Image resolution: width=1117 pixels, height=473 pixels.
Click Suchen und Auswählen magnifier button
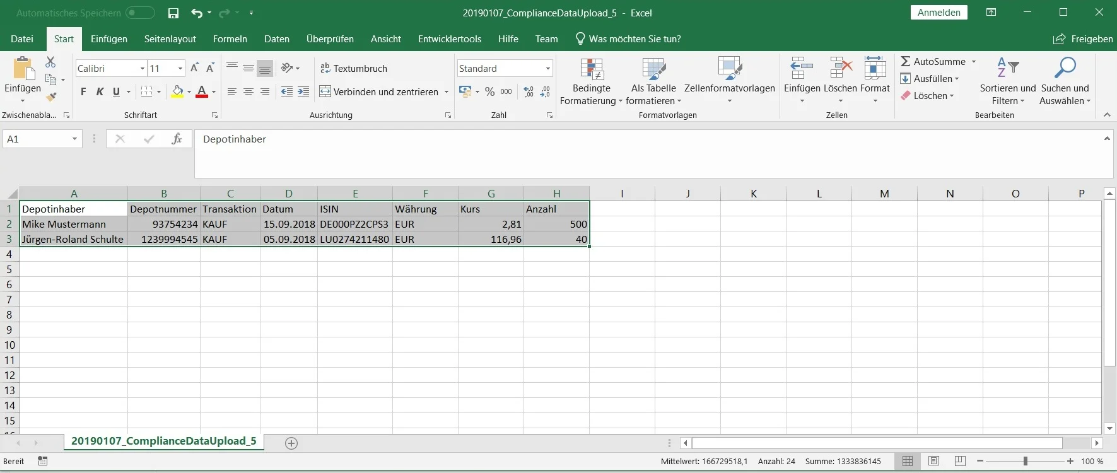click(1065, 81)
